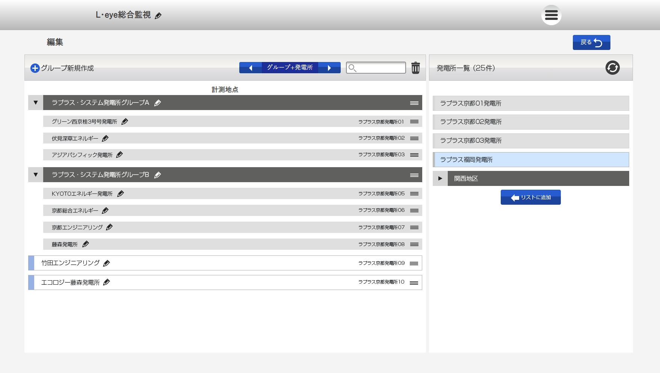Click drag handle of 藤森発電所 row
Viewport: 660px width, 373px height.
(414, 245)
